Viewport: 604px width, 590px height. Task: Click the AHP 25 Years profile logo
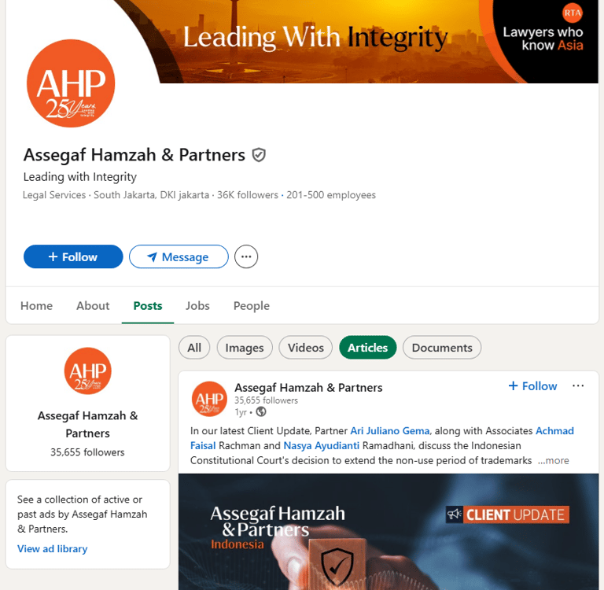pyautogui.click(x=71, y=83)
